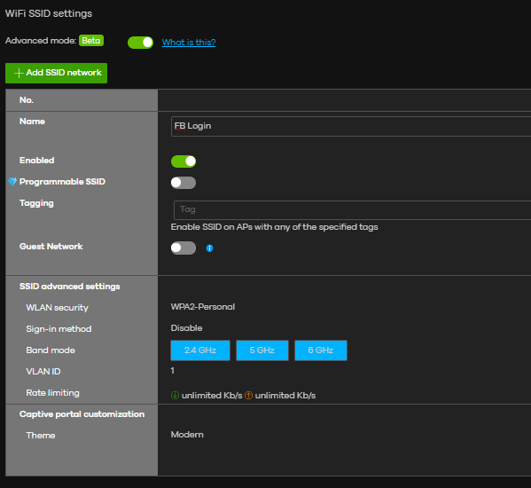Click the Captive portal customization heading
The width and height of the screenshot is (531, 488).
(x=82, y=414)
